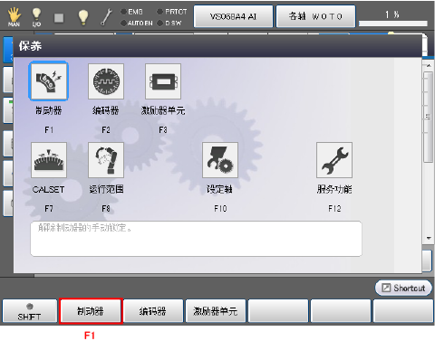
Task: Click the EMG status indicator
Action: [131, 12]
